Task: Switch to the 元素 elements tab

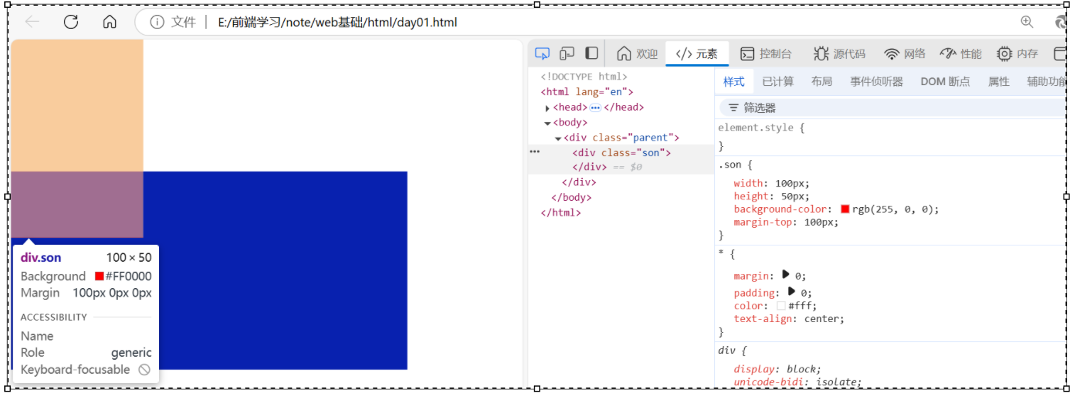Action: (697, 54)
